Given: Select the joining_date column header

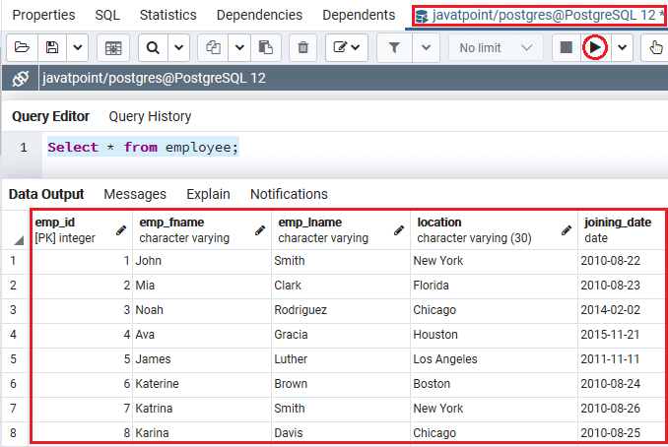Looking at the screenshot, I should (623, 229).
